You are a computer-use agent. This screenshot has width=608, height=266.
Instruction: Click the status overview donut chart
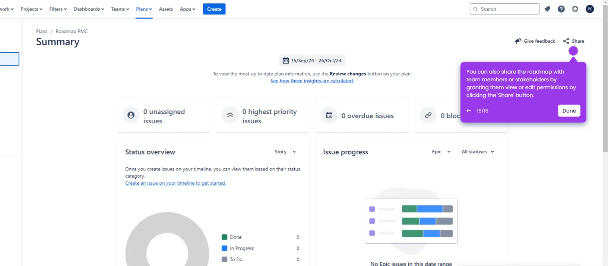(x=167, y=240)
